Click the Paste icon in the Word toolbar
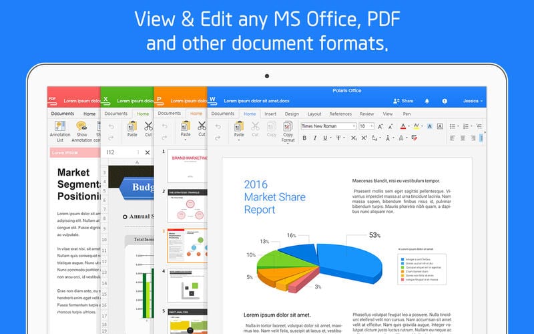Image resolution: width=534 pixels, height=334 pixels. coord(238,127)
